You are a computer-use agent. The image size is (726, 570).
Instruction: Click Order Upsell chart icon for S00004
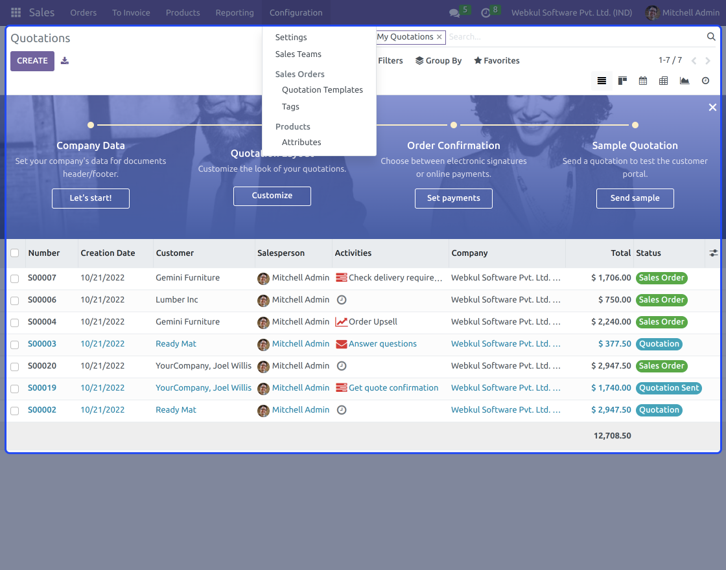click(x=341, y=321)
